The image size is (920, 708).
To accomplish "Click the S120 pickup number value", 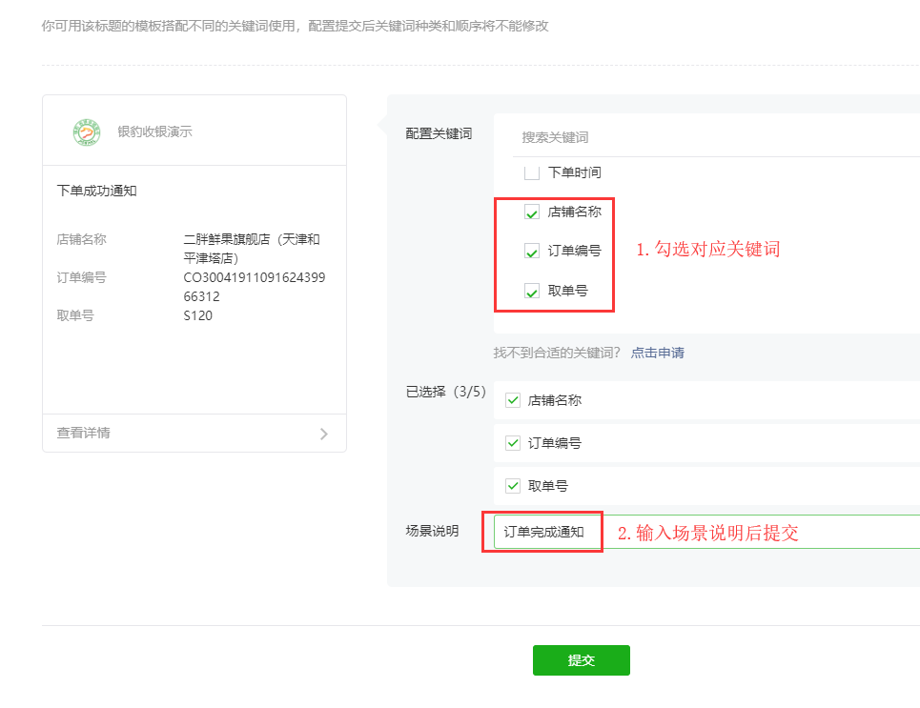I will pos(198,315).
